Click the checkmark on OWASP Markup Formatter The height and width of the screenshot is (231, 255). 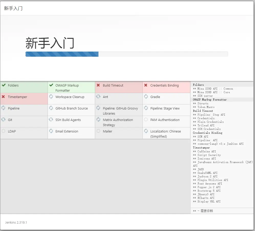click(51, 86)
